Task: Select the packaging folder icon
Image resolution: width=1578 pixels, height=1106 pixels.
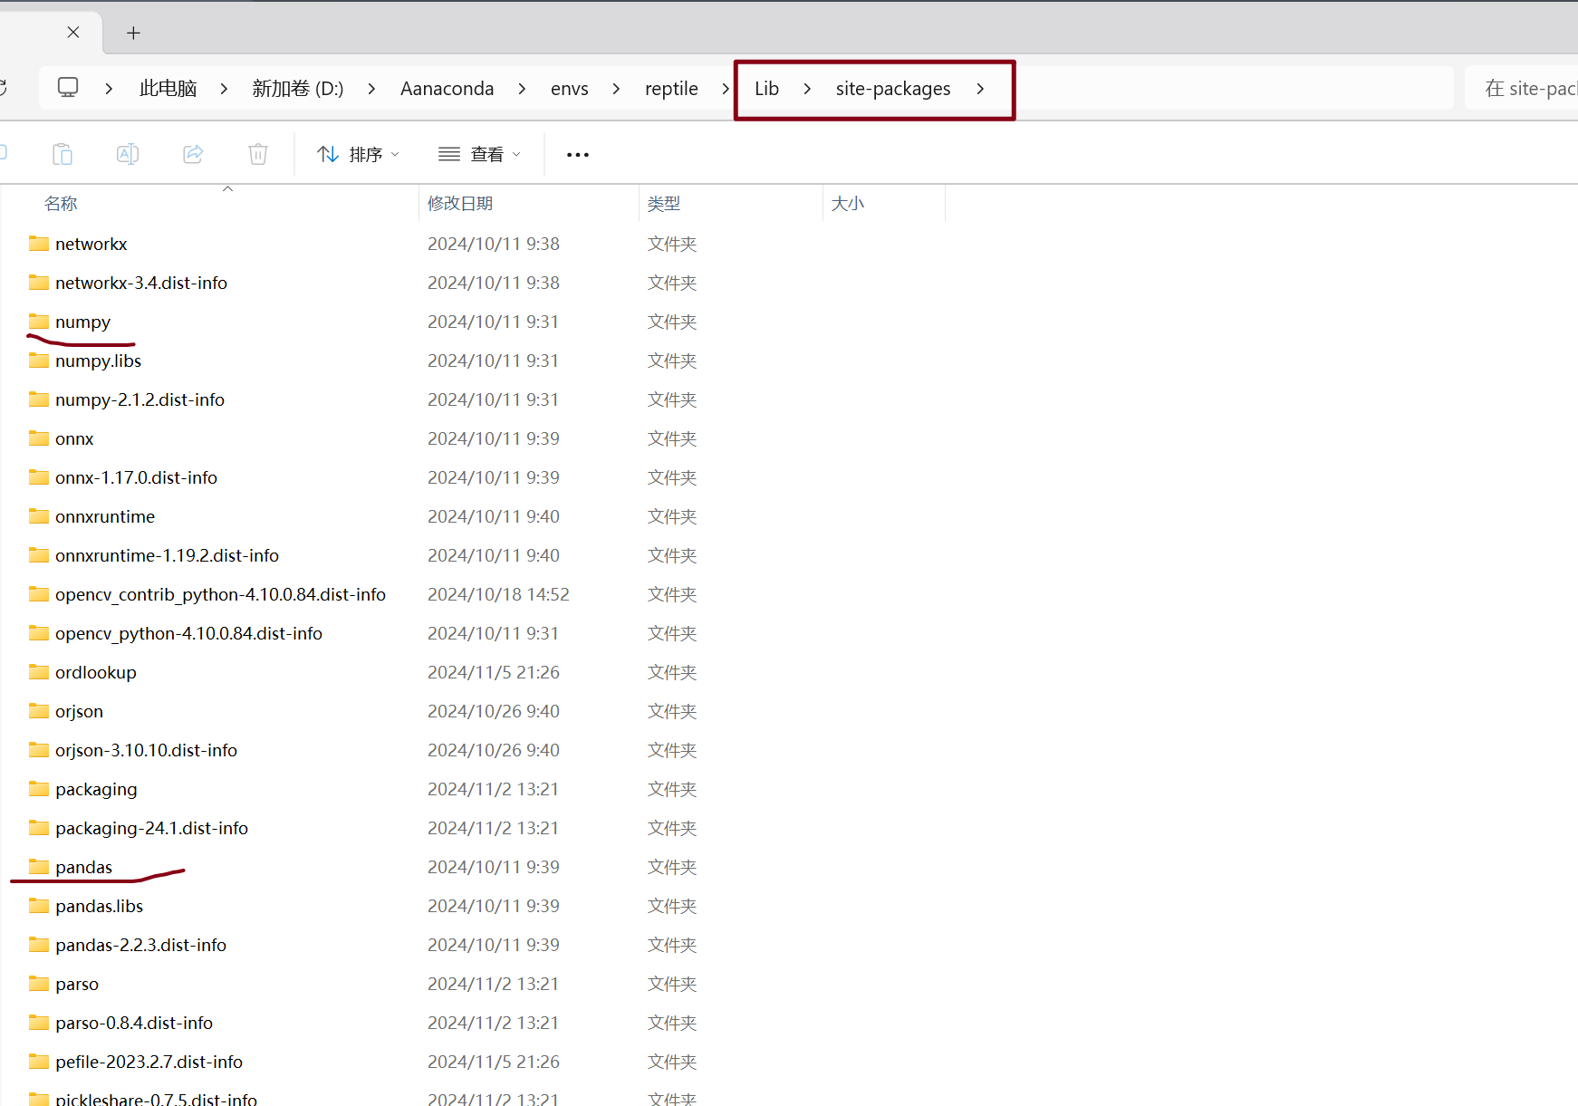Action: pyautogui.click(x=39, y=789)
